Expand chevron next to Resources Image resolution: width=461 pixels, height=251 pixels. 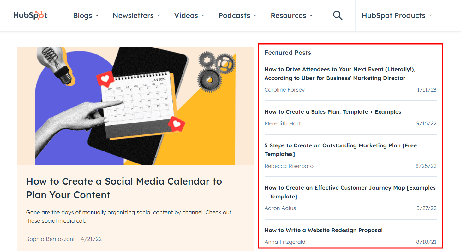311,15
